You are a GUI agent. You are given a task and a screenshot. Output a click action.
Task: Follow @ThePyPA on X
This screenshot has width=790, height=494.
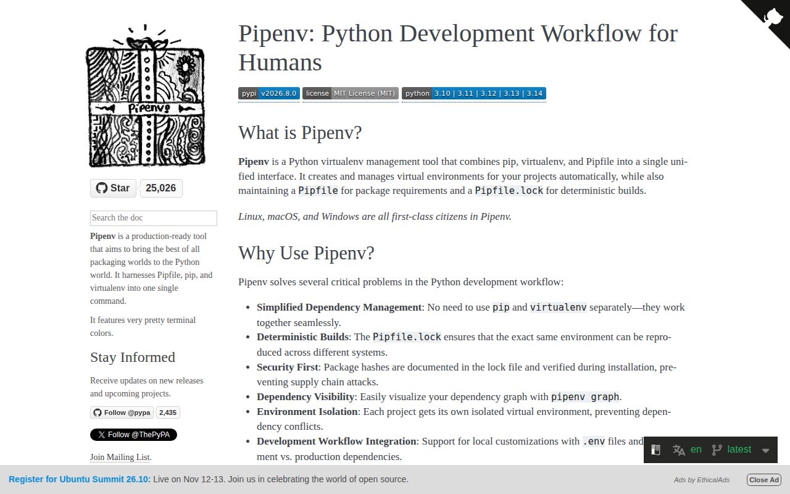coord(133,435)
